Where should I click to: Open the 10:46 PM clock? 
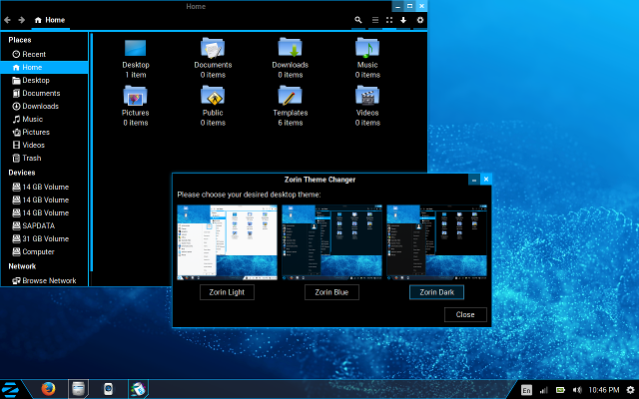[604, 390]
